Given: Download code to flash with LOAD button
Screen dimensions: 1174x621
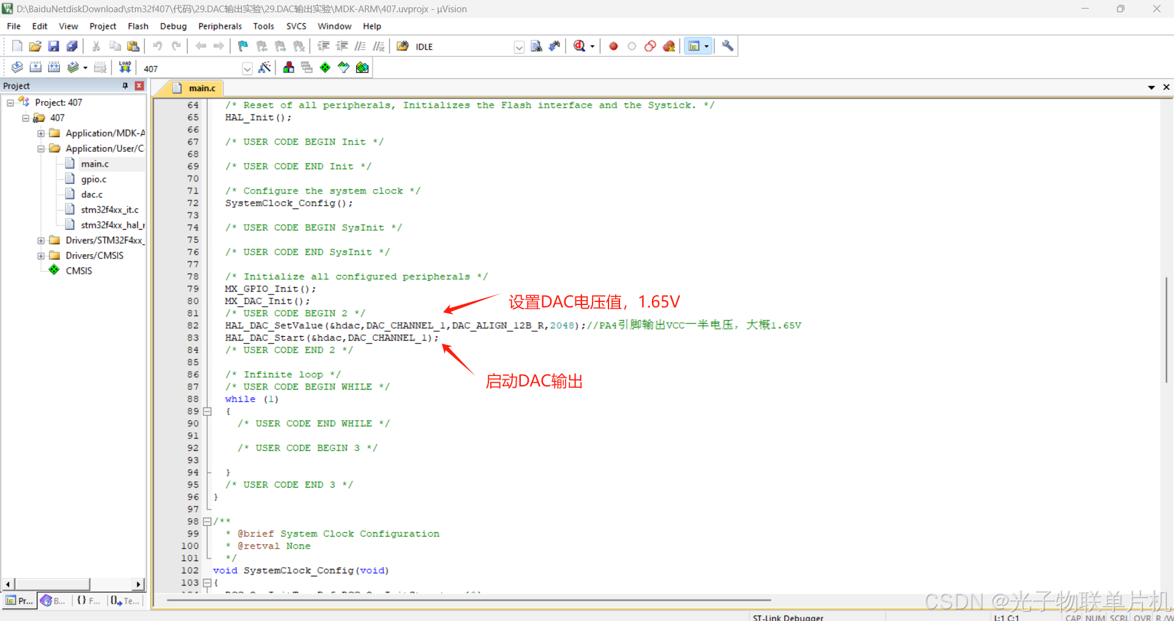Looking at the screenshot, I should click(x=125, y=67).
